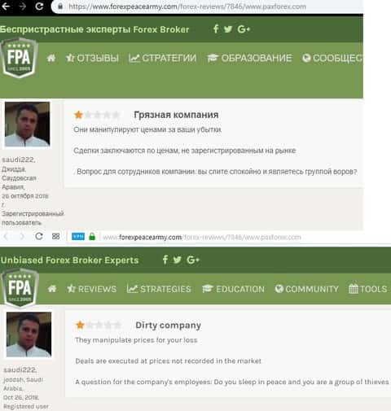Reload the page in the top browser
The image size is (391, 411).
(x=39, y=6)
